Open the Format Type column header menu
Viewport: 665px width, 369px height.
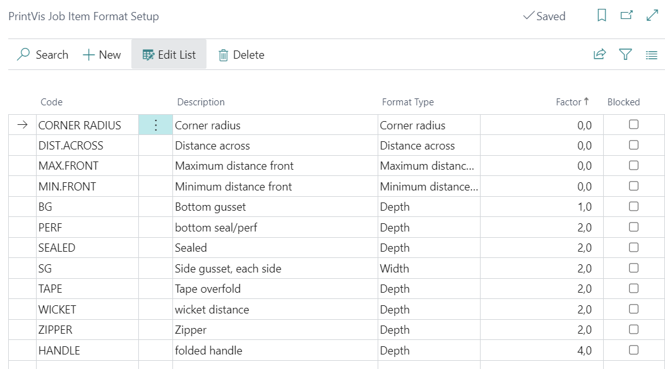click(x=407, y=102)
